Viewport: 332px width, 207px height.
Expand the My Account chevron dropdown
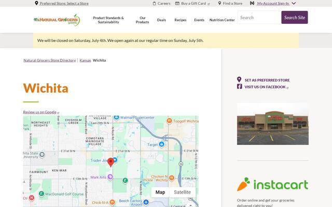(x=294, y=4)
